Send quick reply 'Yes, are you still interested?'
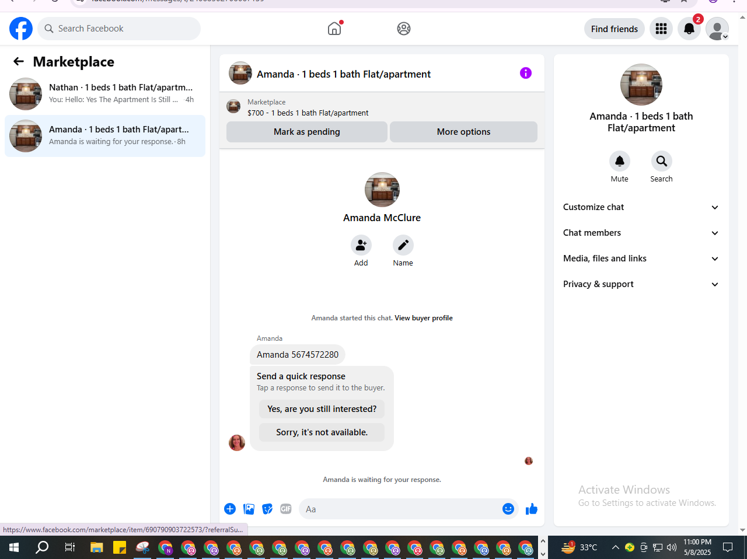The image size is (747, 559). tap(322, 409)
